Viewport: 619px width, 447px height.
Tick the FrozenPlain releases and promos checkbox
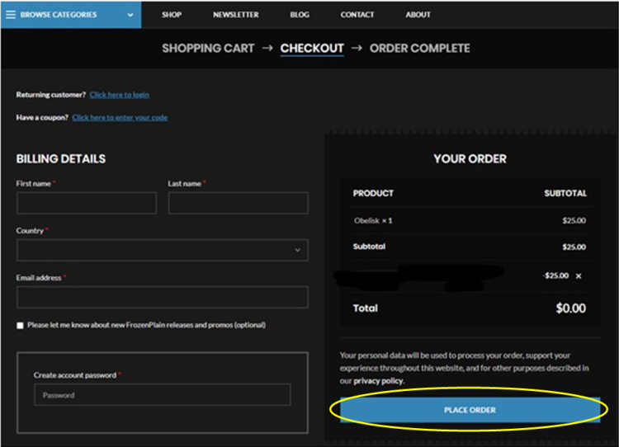[x=21, y=326]
